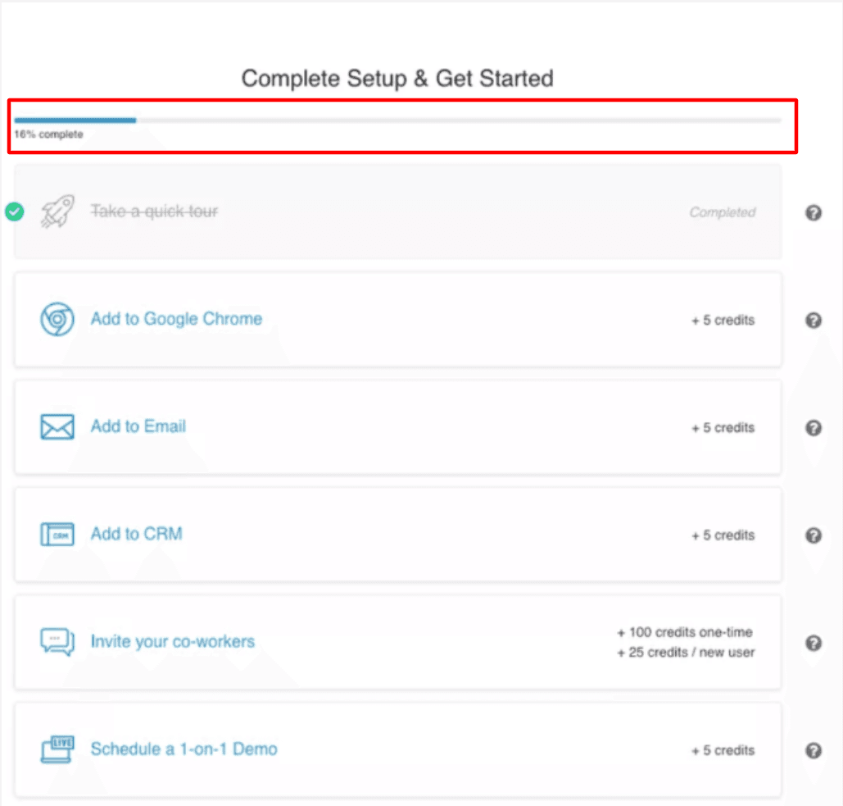Select the Completed label on the tour row
843x806 pixels.
coord(723,212)
